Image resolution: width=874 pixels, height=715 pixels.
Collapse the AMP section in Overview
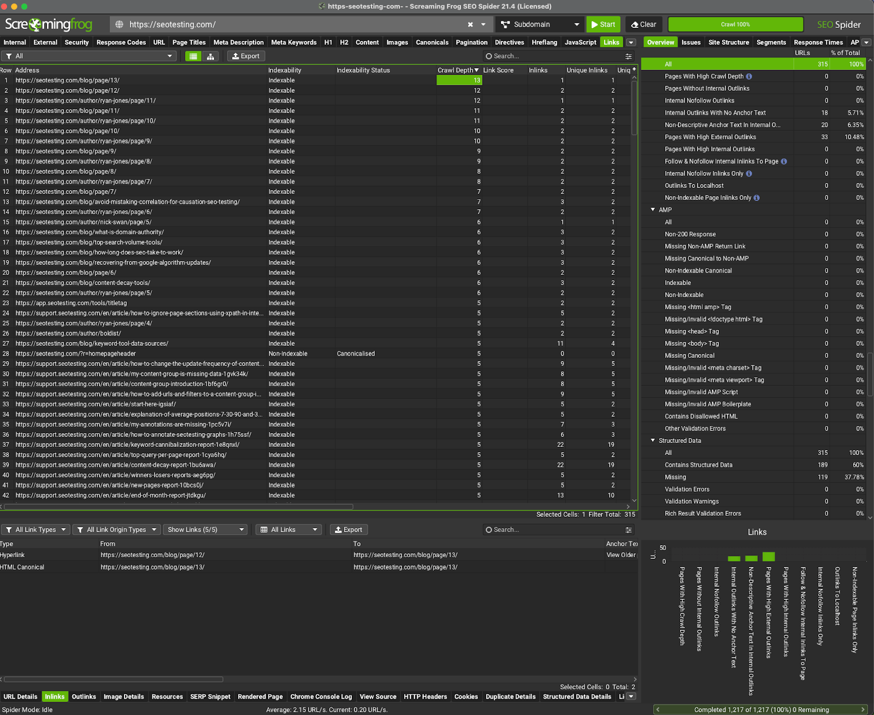click(653, 210)
